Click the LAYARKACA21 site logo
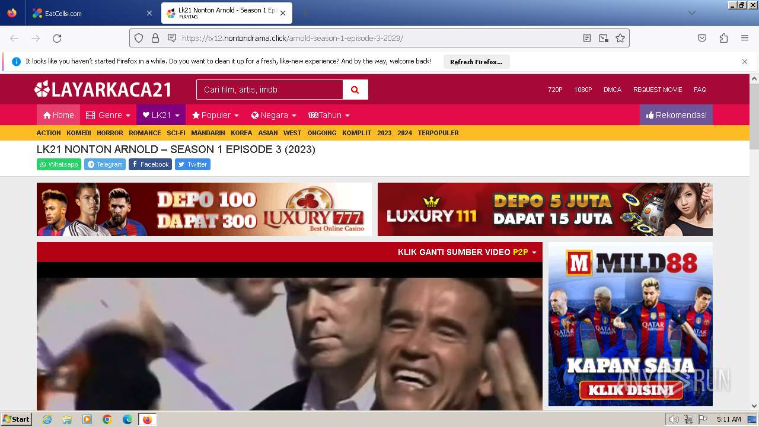Screen dimensions: 759x427 pos(103,90)
